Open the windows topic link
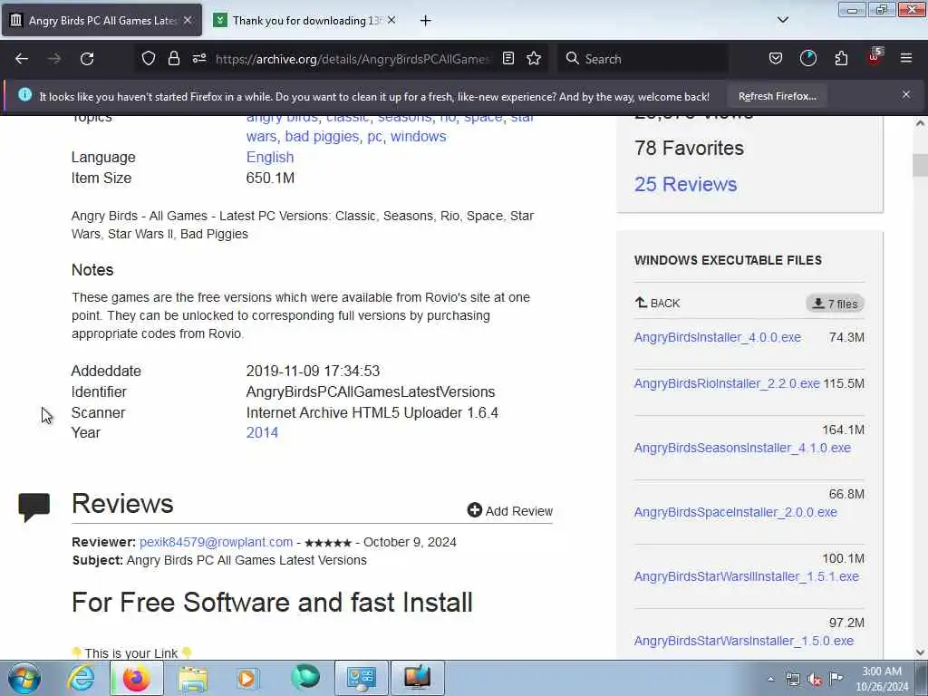 (418, 136)
